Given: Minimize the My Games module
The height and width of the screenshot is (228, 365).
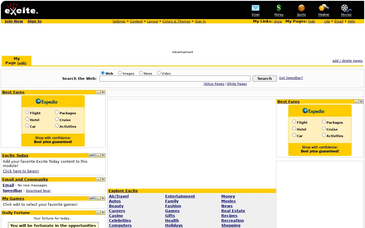Looking at the screenshot, I should [98, 198].
